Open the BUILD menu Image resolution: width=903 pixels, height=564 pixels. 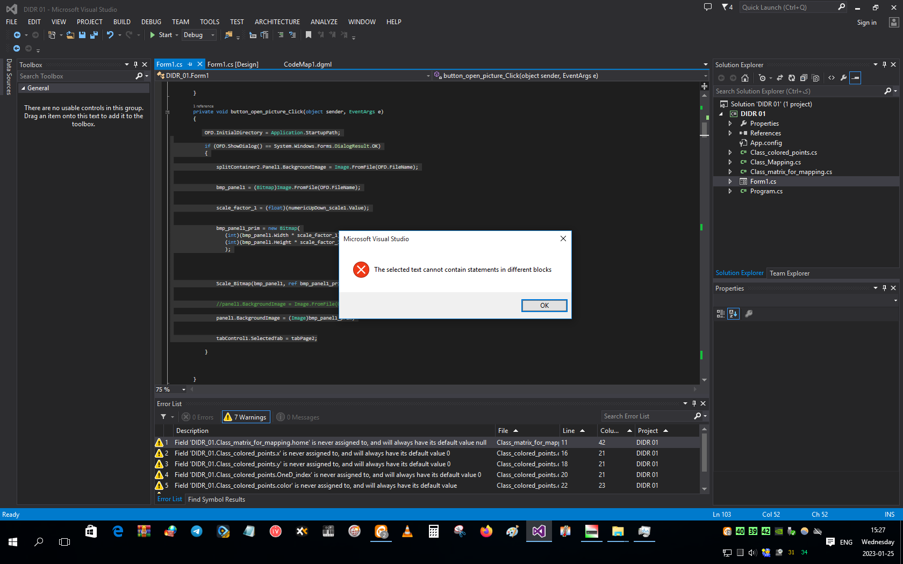tap(122, 22)
